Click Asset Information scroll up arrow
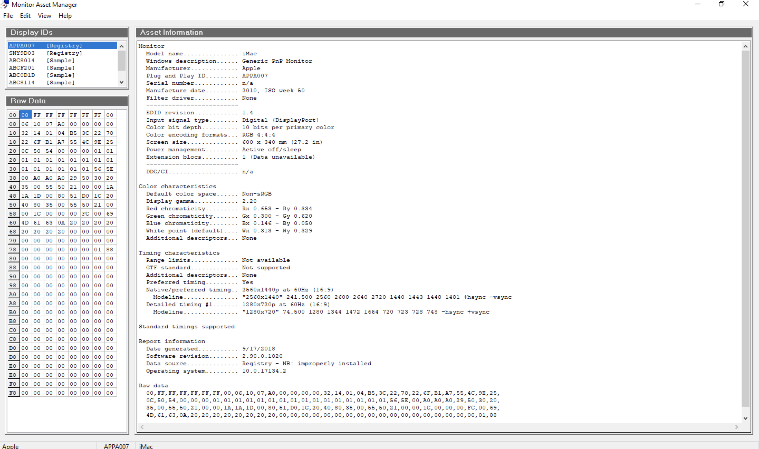The height and width of the screenshot is (449, 759). (745, 46)
